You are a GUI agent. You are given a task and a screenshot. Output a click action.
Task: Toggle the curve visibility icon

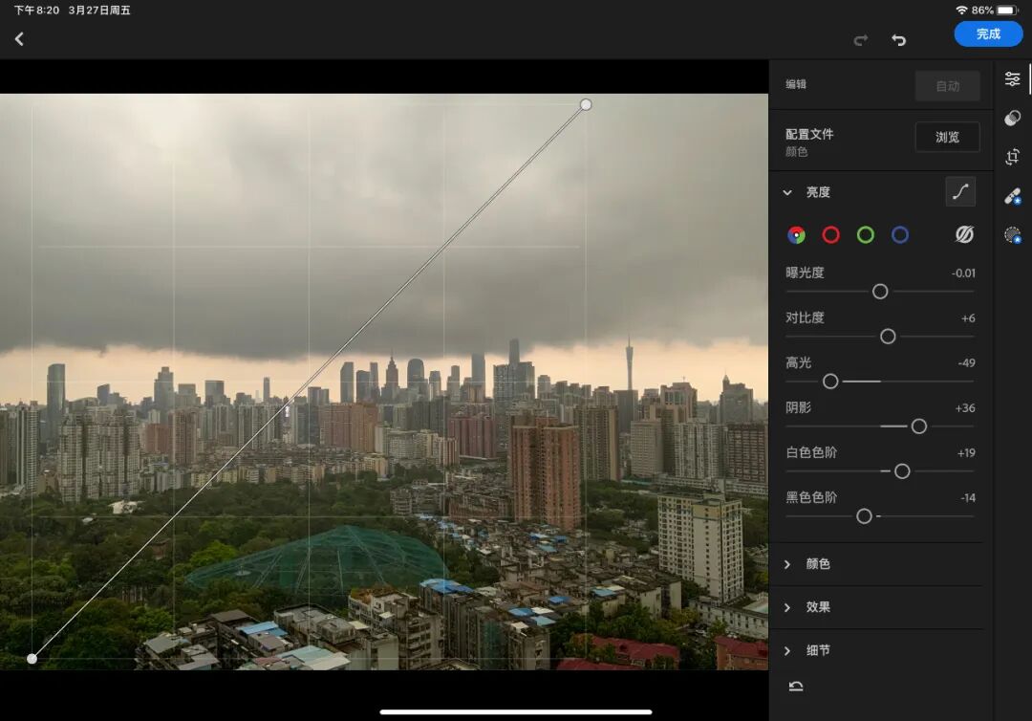pyautogui.click(x=964, y=234)
